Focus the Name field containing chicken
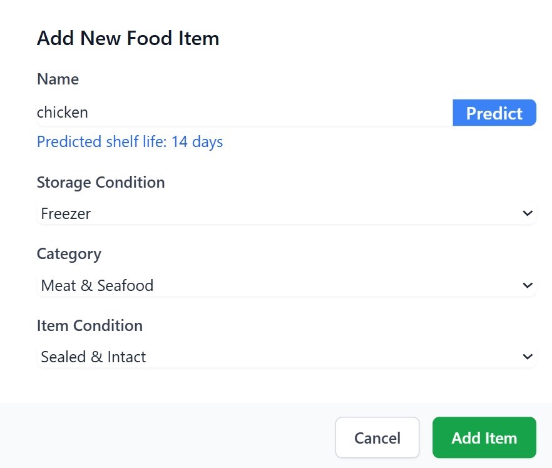Screen dimensions: 552x468 [x=245, y=113]
